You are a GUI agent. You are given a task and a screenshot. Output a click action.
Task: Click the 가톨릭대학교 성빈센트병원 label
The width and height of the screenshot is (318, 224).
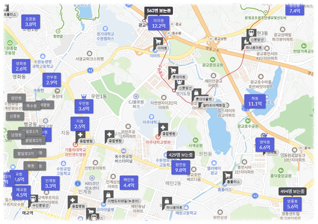coord(75,152)
